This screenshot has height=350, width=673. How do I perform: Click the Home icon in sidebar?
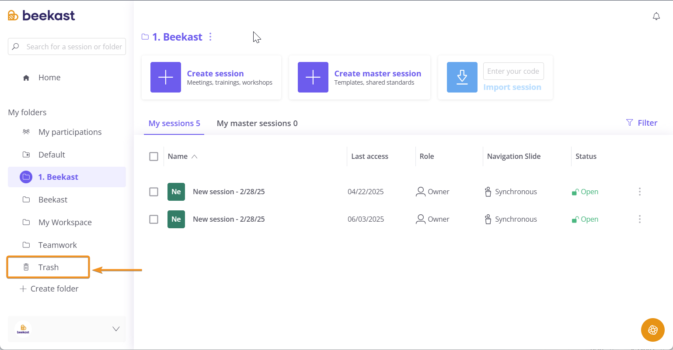tap(26, 78)
